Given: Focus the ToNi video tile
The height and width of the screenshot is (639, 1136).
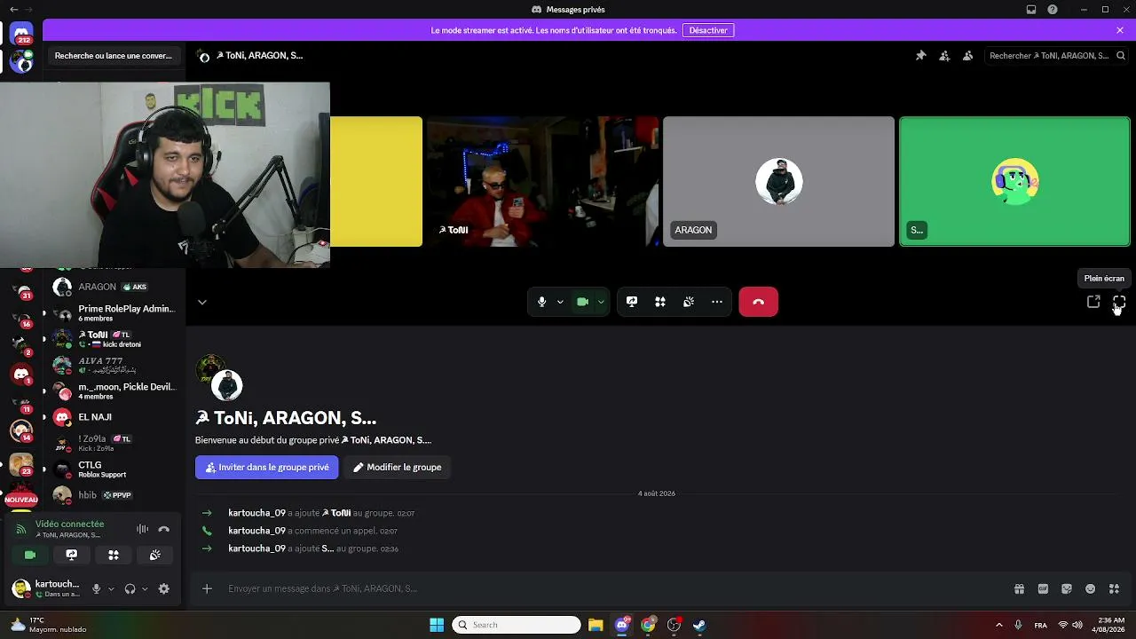Looking at the screenshot, I should (542, 181).
